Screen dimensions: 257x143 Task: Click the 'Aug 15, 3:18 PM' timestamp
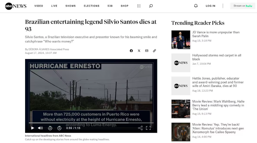(202, 41)
